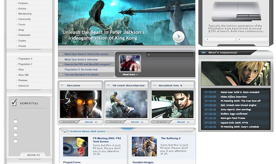This screenshot has width=276, height=164.
Task: Open news item Hideo Kijima interview
Action: click(234, 97)
